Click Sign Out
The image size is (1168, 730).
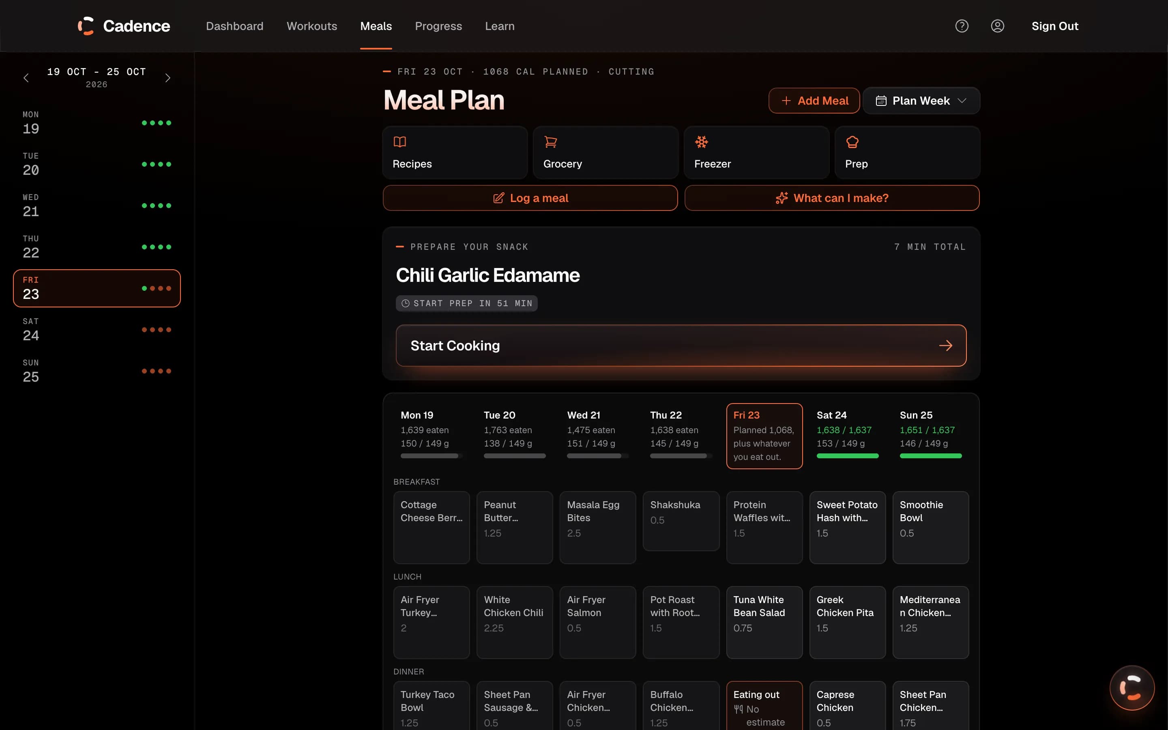coord(1054,26)
